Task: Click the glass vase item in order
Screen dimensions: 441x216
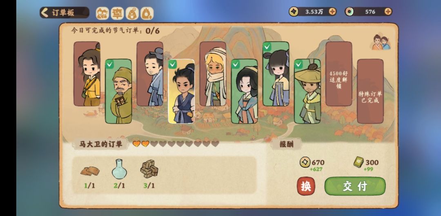Action: 119,169
